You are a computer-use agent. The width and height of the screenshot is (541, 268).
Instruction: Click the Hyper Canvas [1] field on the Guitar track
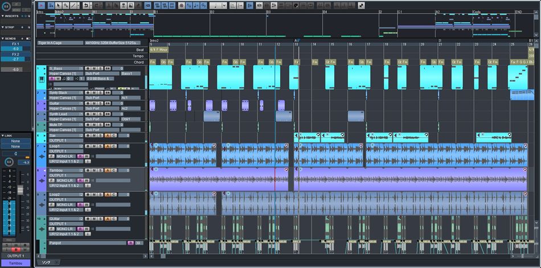(x=66, y=109)
